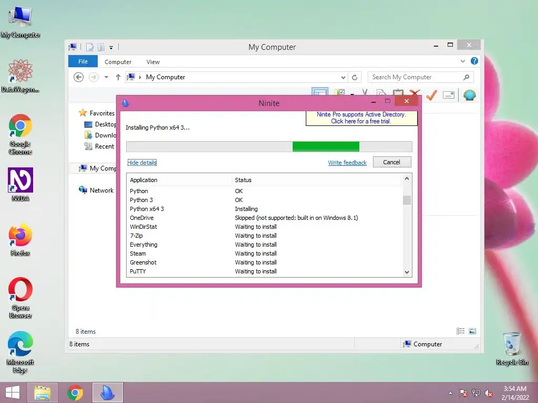Select Everything row in list
538x403 pixels.
click(265, 245)
